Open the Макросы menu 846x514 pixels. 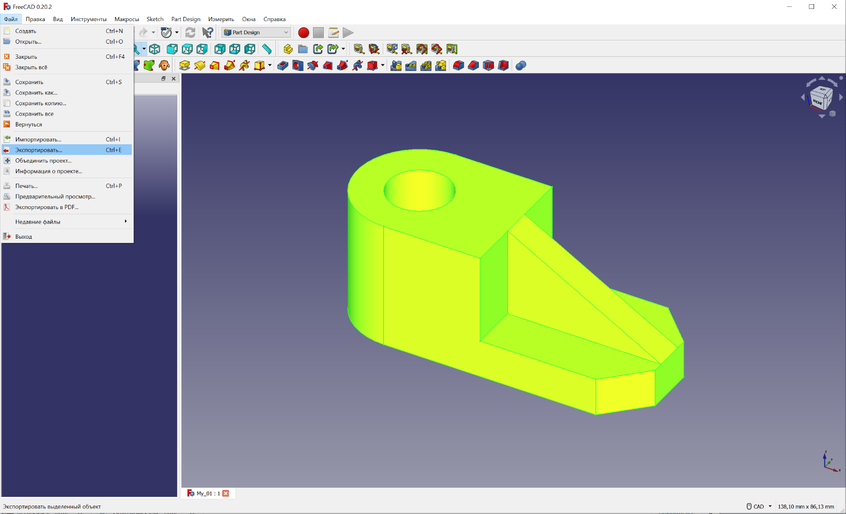(x=126, y=19)
